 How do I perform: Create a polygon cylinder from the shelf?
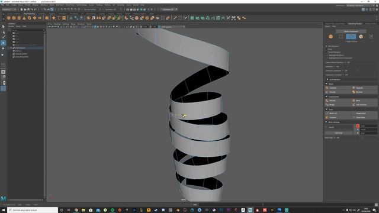[19, 18]
